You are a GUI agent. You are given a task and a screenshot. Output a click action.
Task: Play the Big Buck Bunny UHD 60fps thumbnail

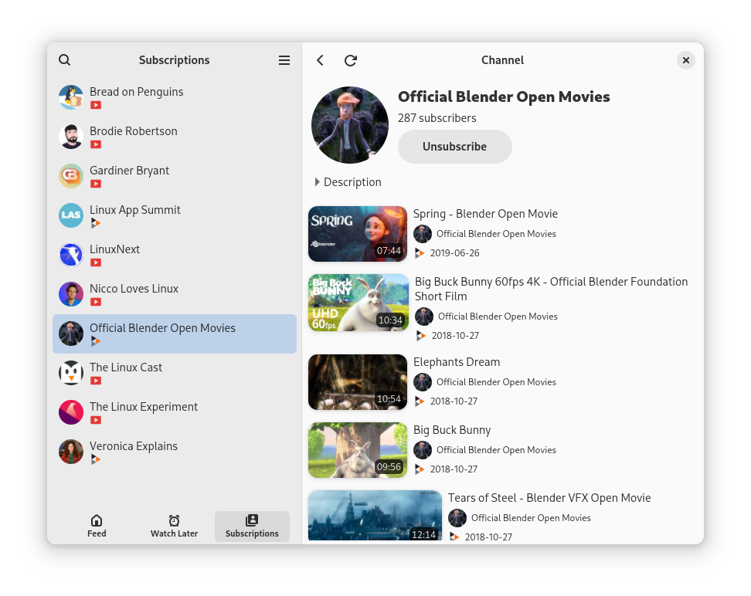point(359,303)
